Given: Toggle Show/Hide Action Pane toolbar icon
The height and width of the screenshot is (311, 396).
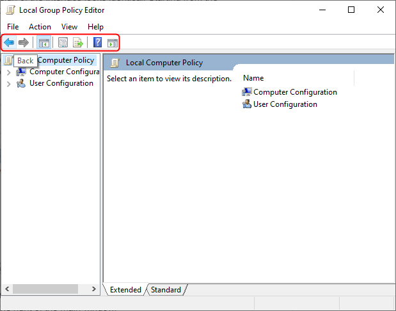Looking at the screenshot, I should (113, 43).
